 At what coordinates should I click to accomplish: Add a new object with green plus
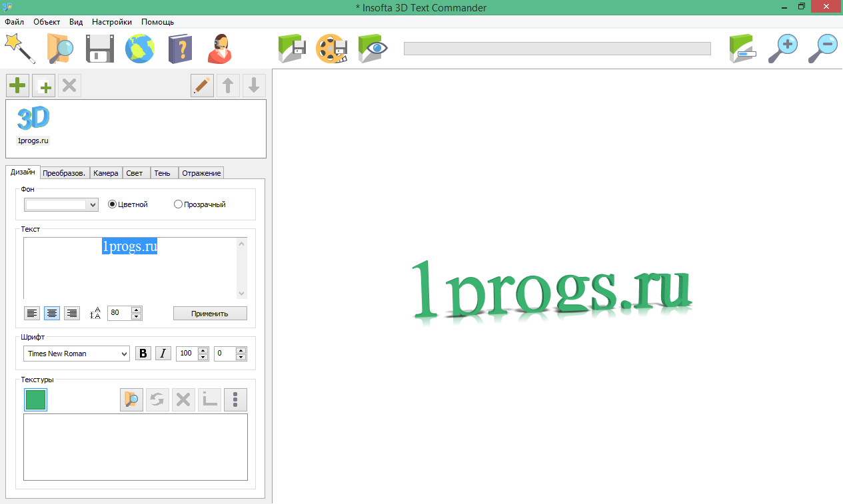coord(17,86)
